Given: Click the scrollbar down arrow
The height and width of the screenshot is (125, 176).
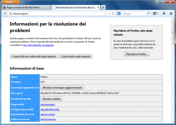Looking at the screenshot, I should [173, 122].
